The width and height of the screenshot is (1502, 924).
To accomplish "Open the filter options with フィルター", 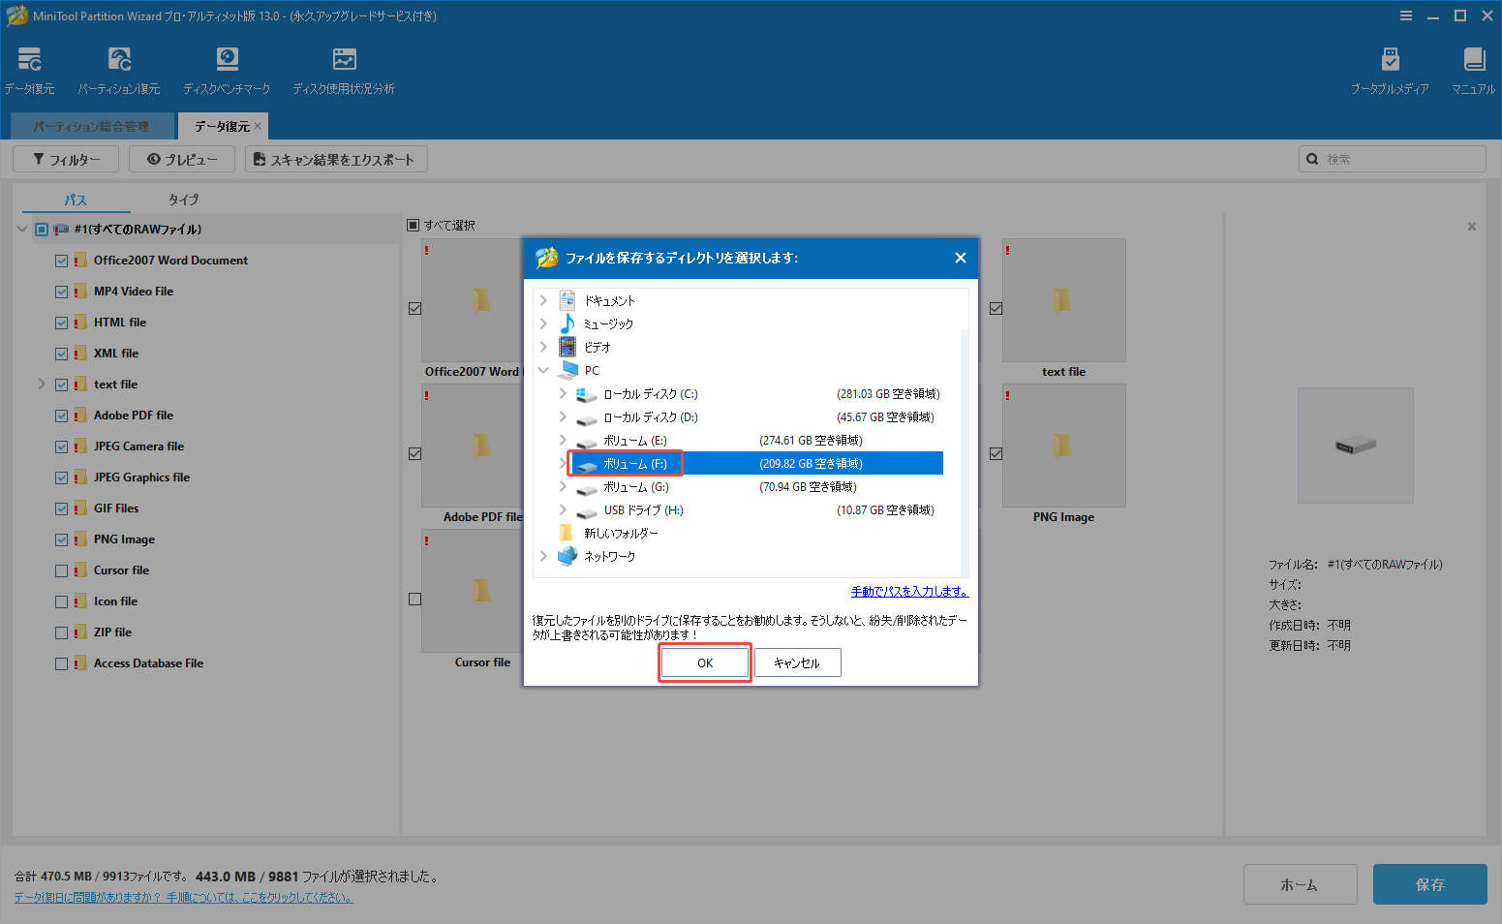I will [65, 158].
